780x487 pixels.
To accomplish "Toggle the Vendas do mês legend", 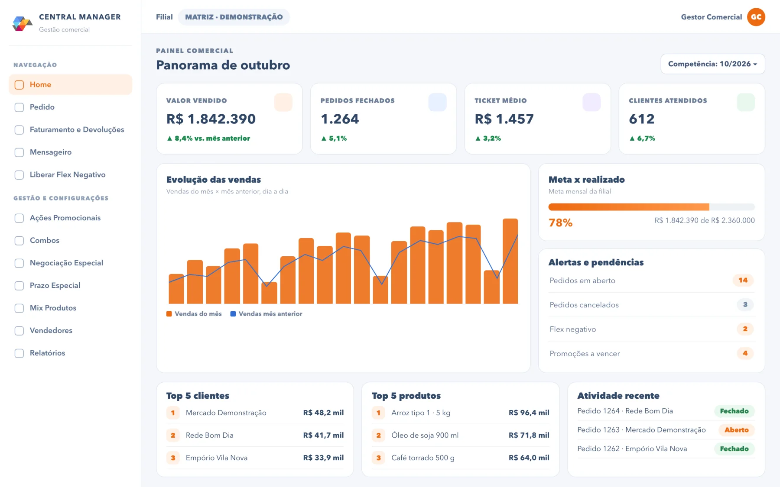I will click(x=194, y=314).
